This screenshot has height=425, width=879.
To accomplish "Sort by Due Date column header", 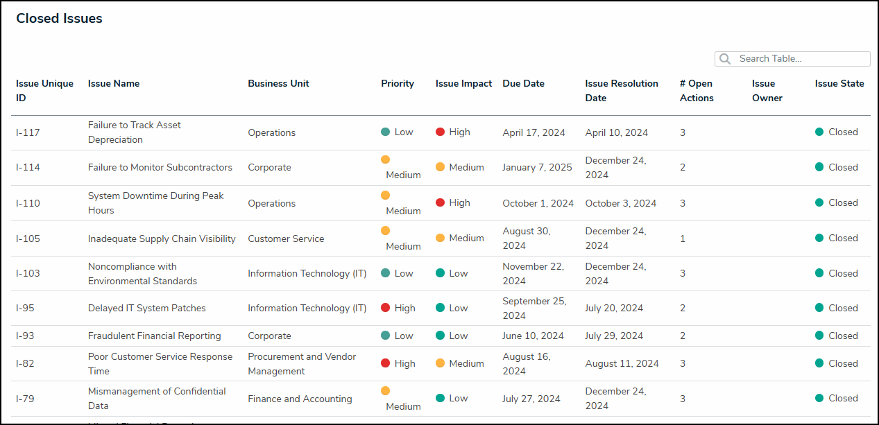I will 523,84.
